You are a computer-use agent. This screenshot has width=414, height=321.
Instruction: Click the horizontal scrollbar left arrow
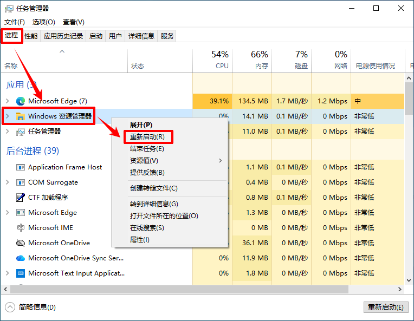pyautogui.click(x=5, y=290)
